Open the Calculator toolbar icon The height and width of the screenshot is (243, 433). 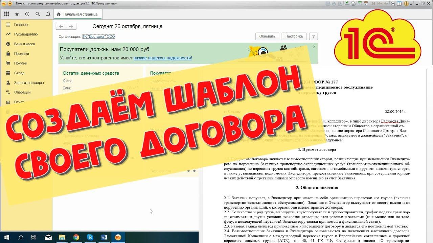(x=360, y=3)
